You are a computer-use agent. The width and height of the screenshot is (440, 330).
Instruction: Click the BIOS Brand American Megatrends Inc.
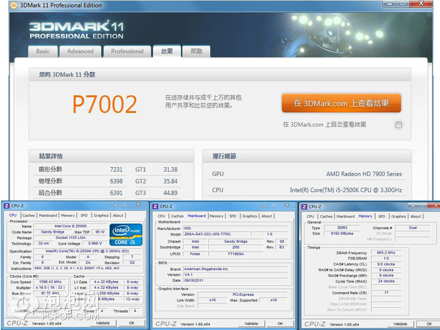tap(235, 269)
